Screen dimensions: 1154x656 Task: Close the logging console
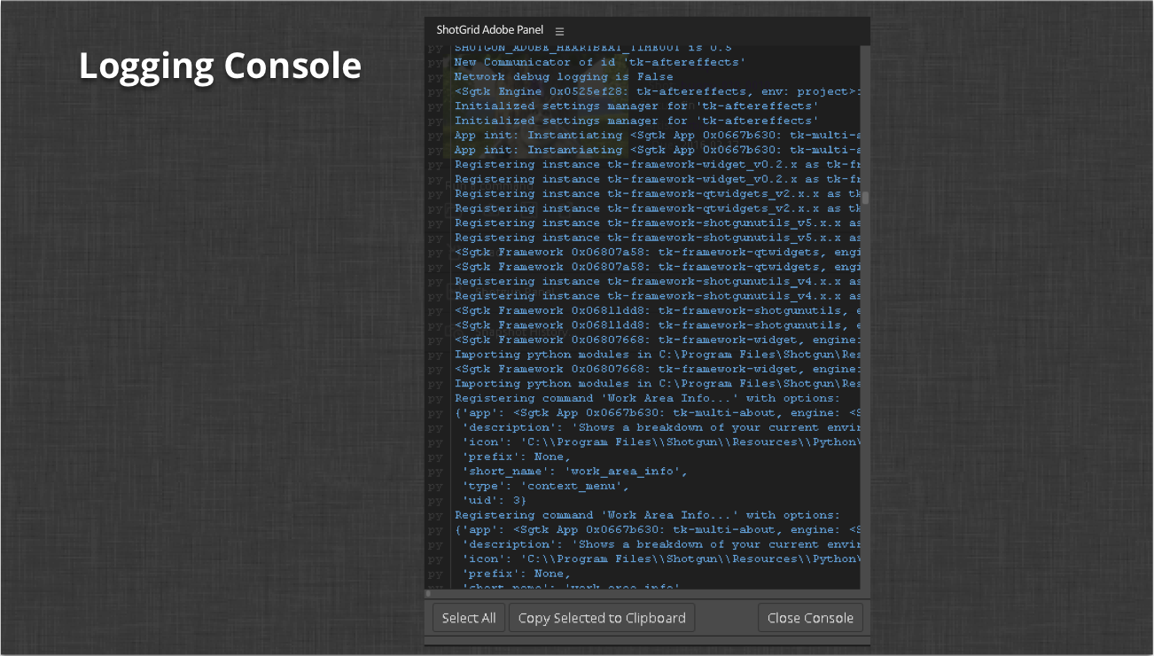click(x=810, y=618)
